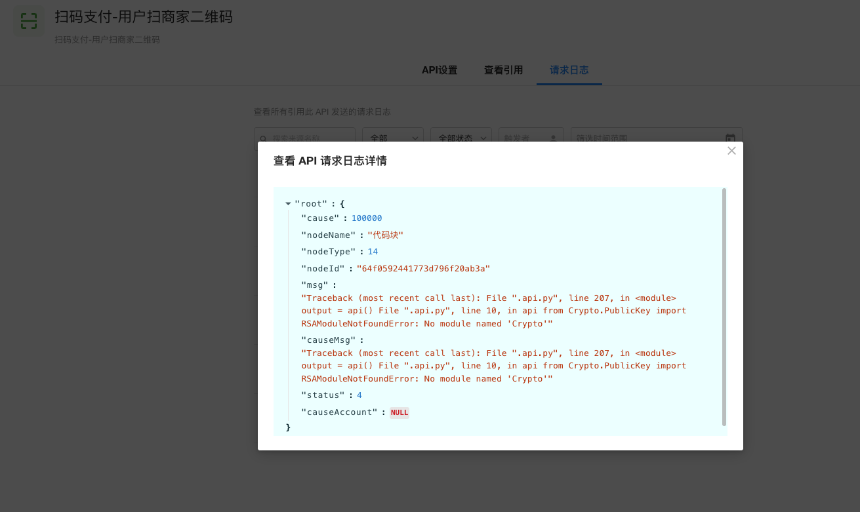Click the NULL value of causeAccount
860x512 pixels.
click(x=399, y=412)
